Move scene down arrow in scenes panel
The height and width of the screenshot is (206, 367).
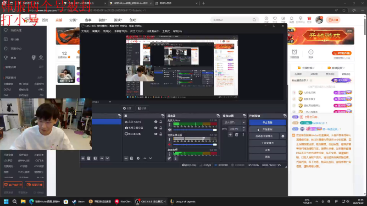tap(107, 158)
